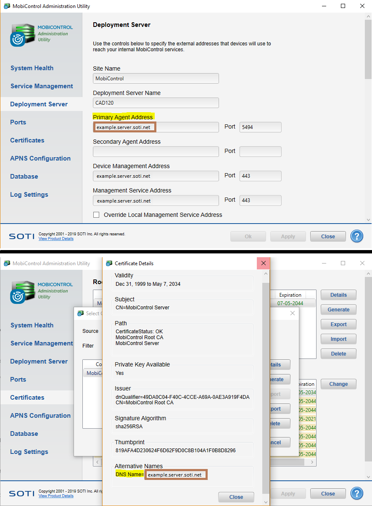Image resolution: width=372 pixels, height=506 pixels.
Task: Click the Site Name text field
Action: (x=156, y=78)
